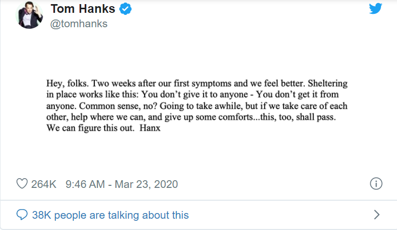Click the blue verified badge

tap(126, 9)
